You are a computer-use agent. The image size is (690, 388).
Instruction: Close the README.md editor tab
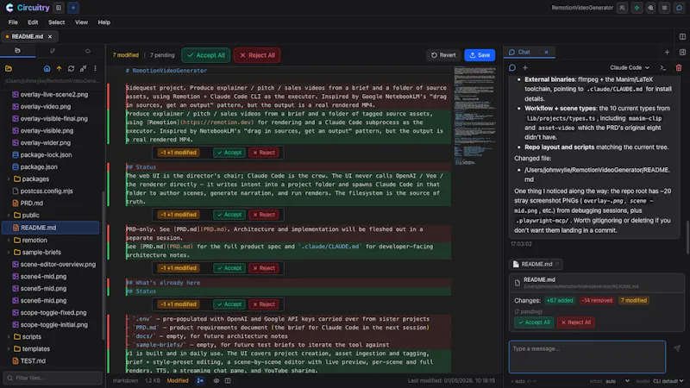(50, 36)
